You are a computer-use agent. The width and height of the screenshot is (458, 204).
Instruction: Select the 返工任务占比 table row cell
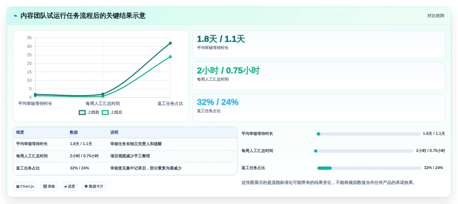[x=40, y=168]
